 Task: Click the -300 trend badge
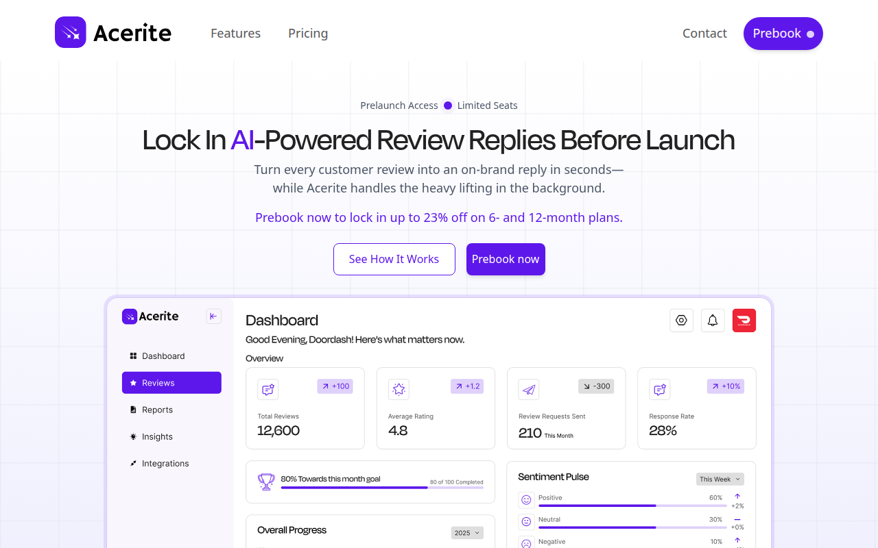[x=596, y=386]
